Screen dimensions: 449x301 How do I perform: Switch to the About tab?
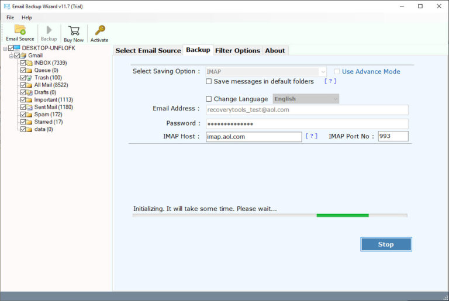(x=275, y=51)
